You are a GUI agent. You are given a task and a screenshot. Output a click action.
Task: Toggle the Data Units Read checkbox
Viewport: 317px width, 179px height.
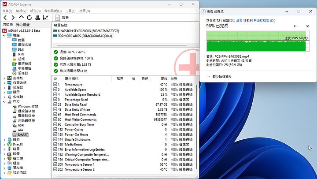(55, 104)
